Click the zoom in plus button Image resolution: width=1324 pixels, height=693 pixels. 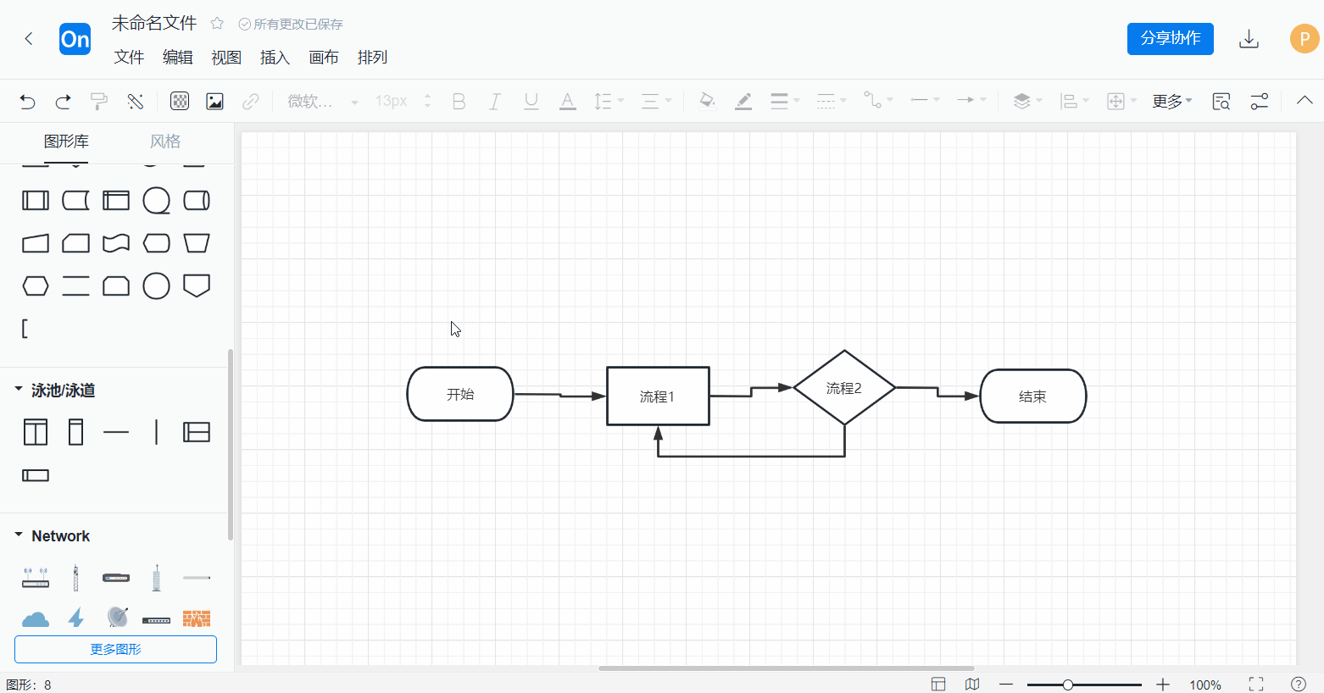(x=1163, y=684)
